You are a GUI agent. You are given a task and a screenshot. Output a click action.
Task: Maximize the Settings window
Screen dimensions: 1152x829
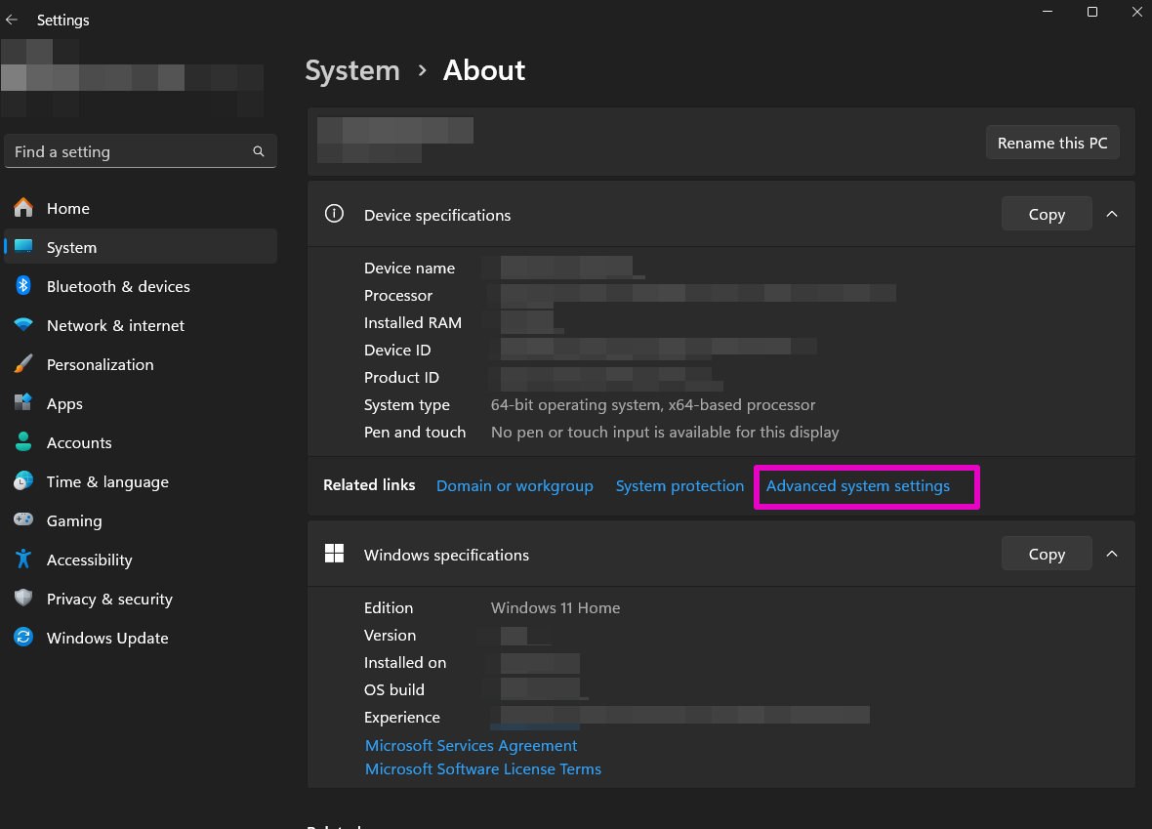pyautogui.click(x=1092, y=12)
